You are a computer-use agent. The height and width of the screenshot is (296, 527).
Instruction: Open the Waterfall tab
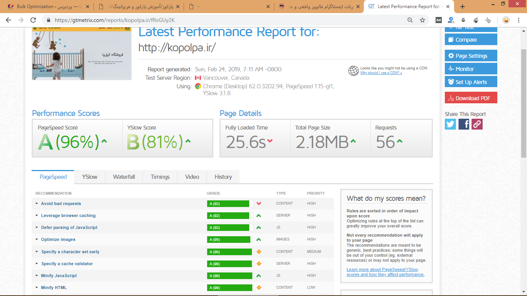(x=124, y=177)
